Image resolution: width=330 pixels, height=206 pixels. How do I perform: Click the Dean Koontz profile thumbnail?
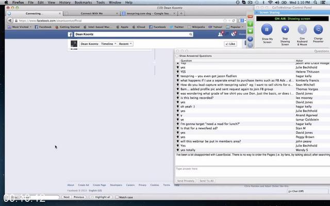(74, 44)
